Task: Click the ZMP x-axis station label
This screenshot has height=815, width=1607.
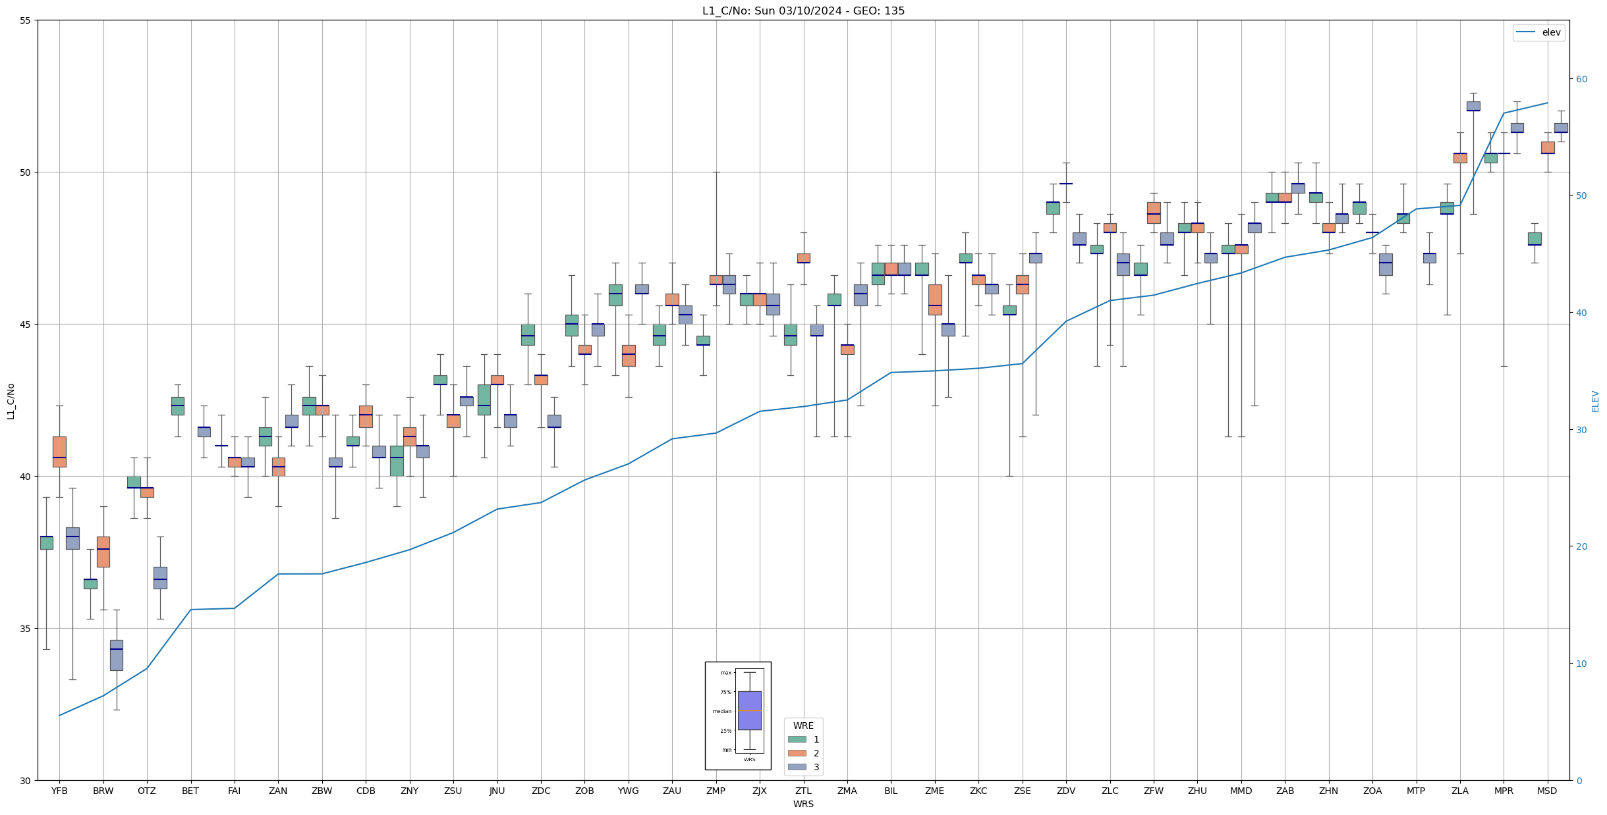Action: 716,791
